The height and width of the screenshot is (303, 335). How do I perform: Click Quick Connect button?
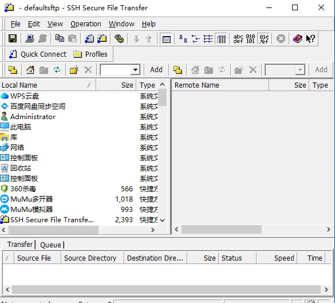(x=38, y=54)
